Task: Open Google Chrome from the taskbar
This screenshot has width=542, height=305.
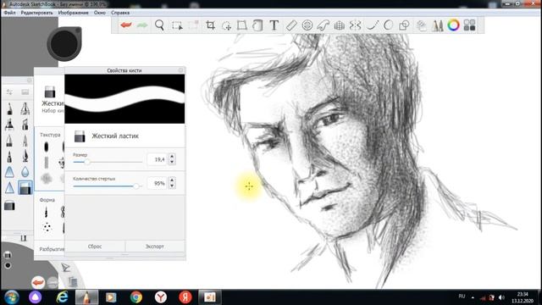Action: click(x=136, y=297)
